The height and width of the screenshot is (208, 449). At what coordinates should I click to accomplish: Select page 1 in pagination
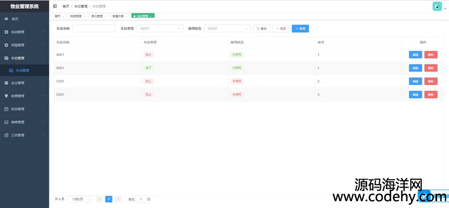point(109,199)
